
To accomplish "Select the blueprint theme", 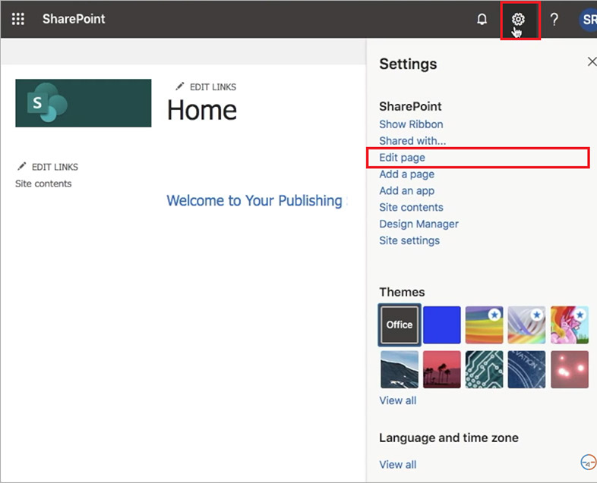I will point(526,369).
